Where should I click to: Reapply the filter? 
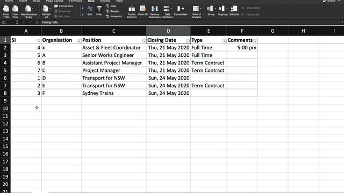(113, 11)
